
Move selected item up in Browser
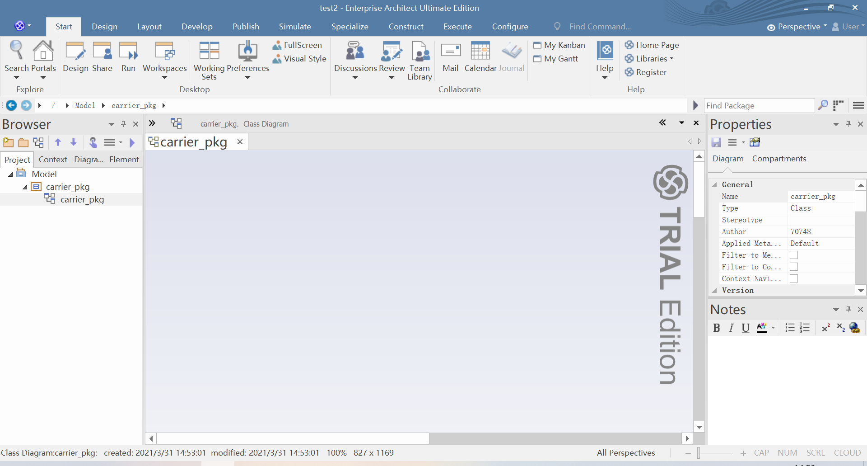(58, 142)
